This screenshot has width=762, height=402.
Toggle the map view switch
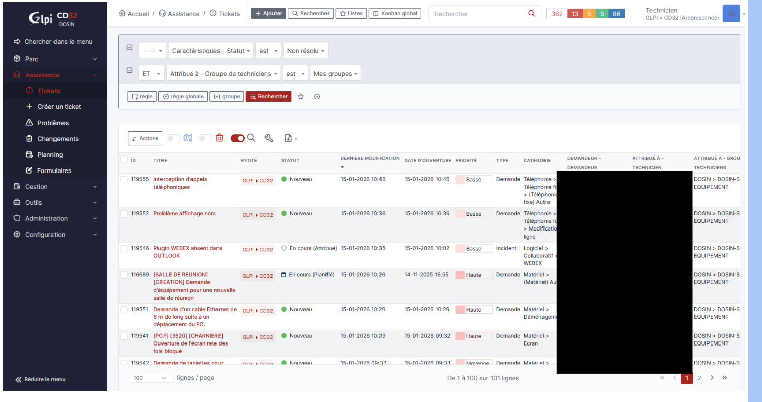(174, 138)
